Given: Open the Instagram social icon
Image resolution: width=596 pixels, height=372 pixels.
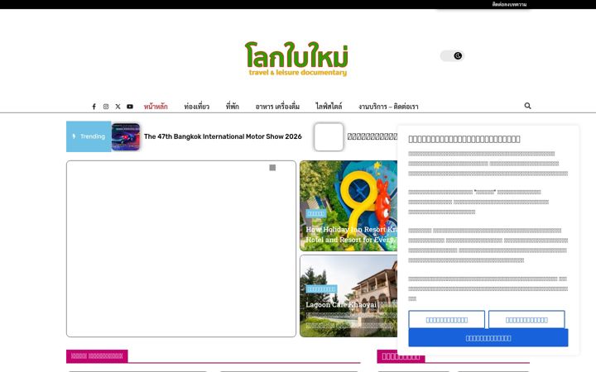Looking at the screenshot, I should pyautogui.click(x=106, y=107).
